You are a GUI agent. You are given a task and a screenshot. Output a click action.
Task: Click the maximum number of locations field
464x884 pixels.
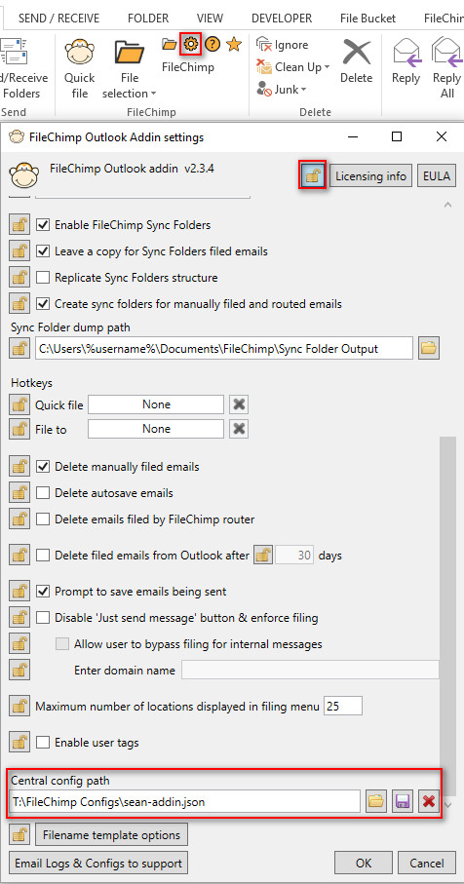point(343,706)
